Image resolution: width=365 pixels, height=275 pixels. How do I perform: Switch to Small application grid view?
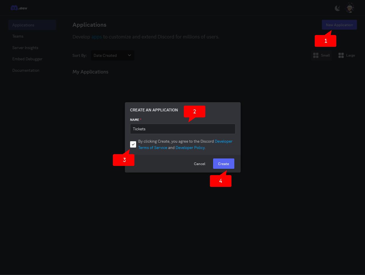coord(321,55)
